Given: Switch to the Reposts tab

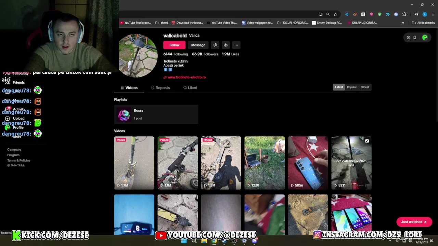Looking at the screenshot, I should click(160, 88).
